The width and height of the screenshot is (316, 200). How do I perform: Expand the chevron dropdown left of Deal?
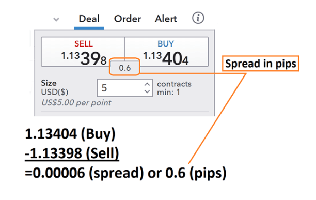56,19
